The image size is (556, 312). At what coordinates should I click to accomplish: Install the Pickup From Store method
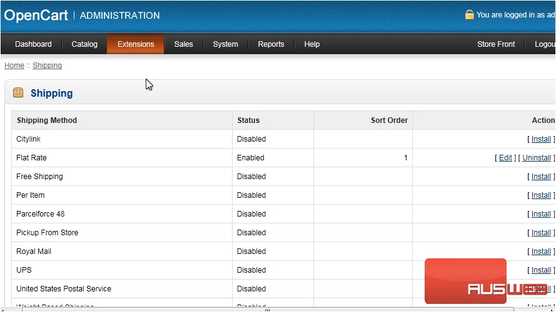point(541,233)
